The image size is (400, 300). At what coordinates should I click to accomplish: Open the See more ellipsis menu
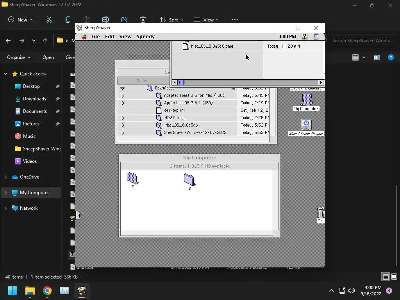[235, 20]
